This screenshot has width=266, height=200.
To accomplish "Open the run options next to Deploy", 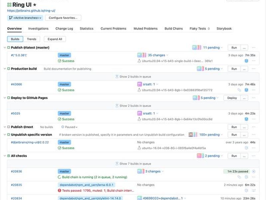I will pyautogui.click(x=244, y=98).
